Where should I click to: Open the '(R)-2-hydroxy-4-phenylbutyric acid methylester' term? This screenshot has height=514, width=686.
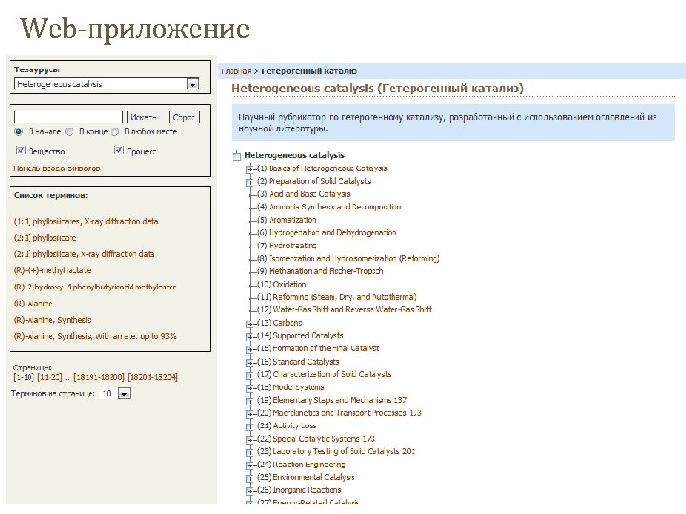coord(95,287)
